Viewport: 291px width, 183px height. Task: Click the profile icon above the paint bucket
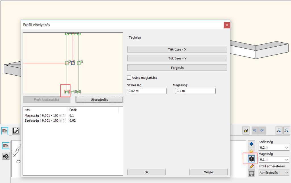coord(6,146)
